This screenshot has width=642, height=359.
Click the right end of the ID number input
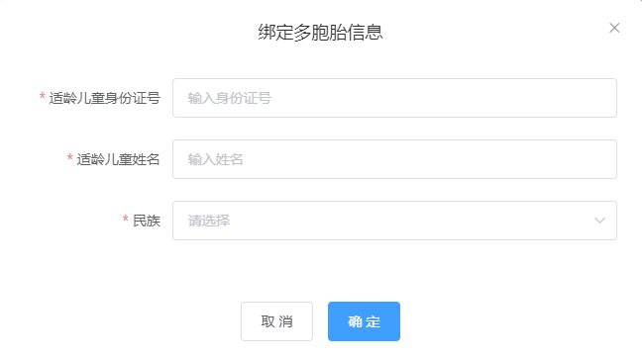tap(602, 98)
